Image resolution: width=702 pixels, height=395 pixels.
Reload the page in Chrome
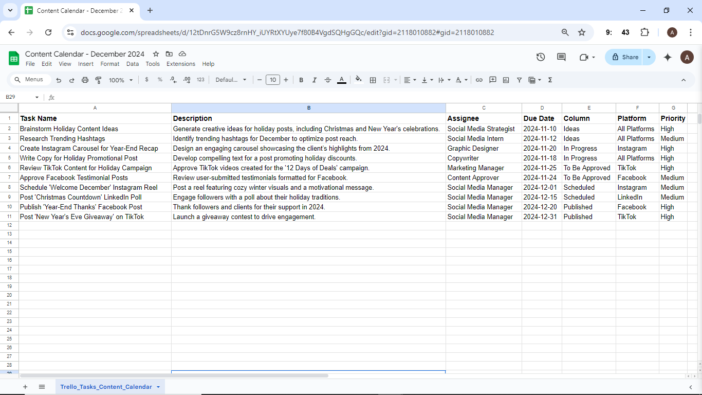(x=48, y=32)
